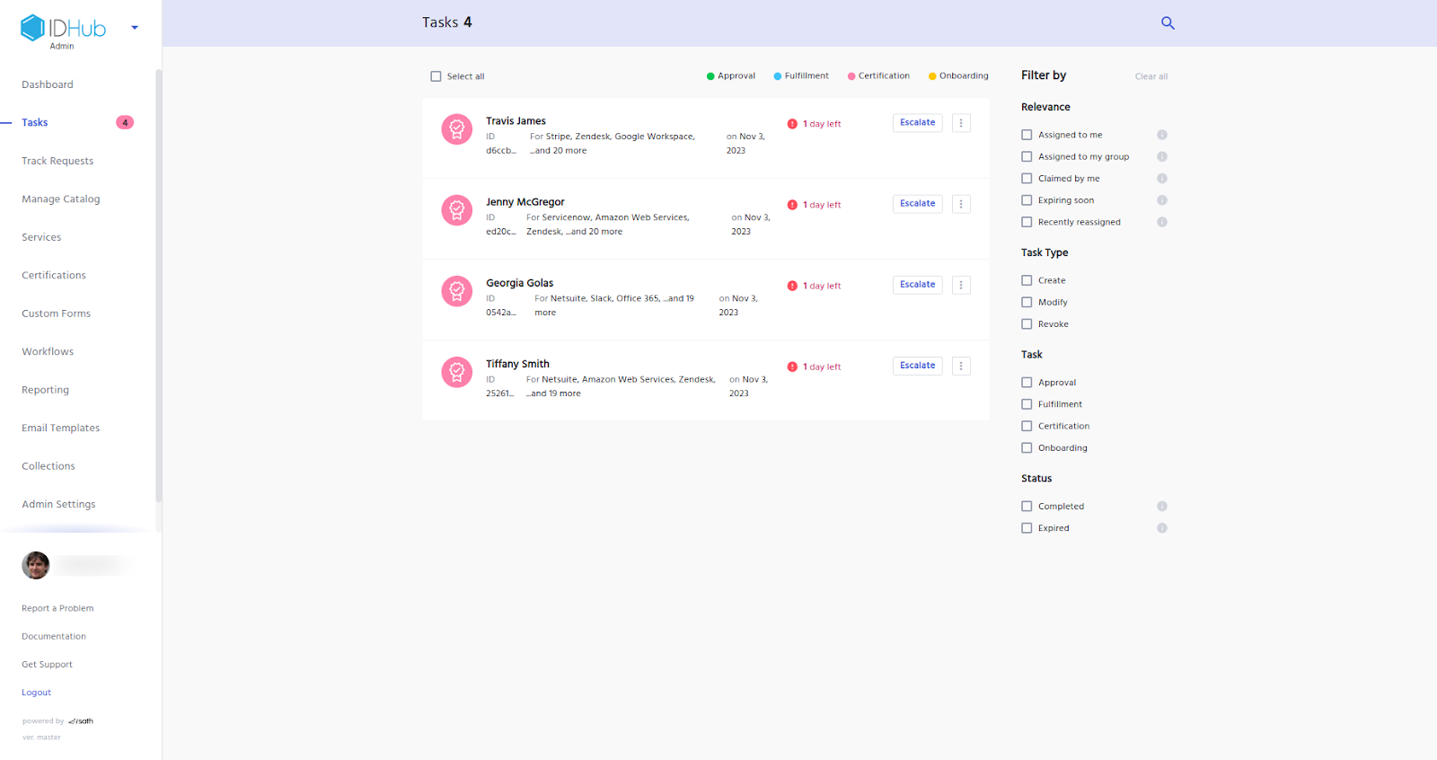Open three-dot menu for Tiffany Smith task
1437x760 pixels.
pyautogui.click(x=961, y=366)
